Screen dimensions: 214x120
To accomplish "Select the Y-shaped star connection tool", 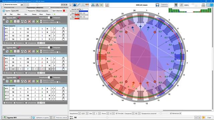I will tap(83, 5).
